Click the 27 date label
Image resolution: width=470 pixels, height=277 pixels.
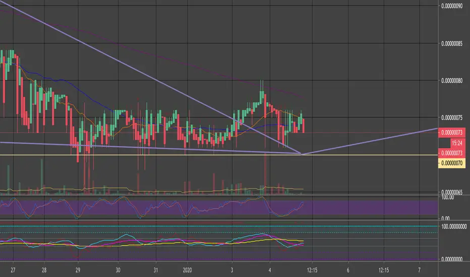pyautogui.click(x=13, y=270)
